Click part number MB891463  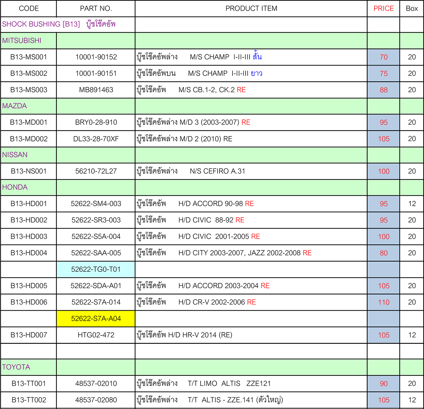(x=96, y=90)
